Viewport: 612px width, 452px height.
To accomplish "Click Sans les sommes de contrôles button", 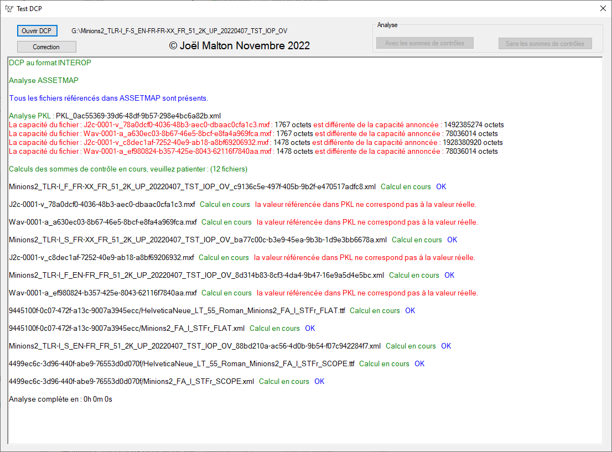I will coord(545,43).
